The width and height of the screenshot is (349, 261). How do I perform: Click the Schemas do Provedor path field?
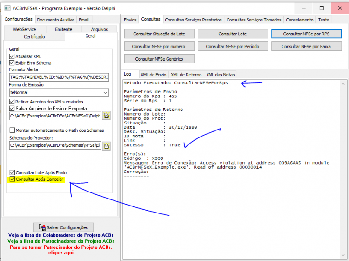(55, 145)
